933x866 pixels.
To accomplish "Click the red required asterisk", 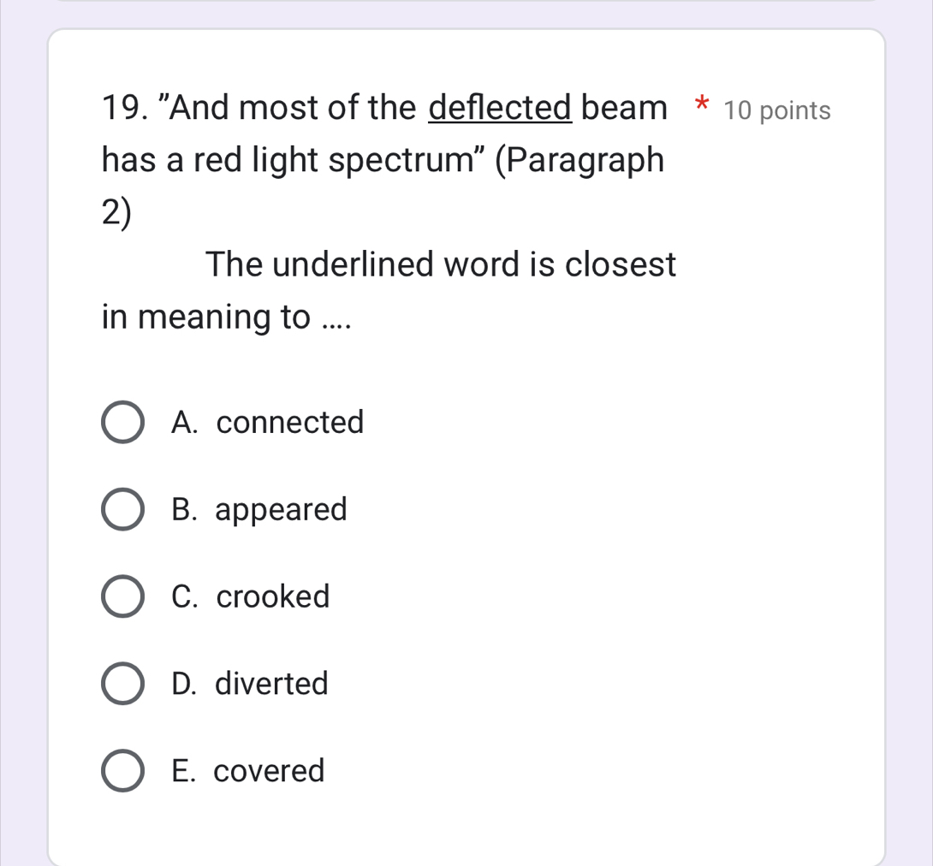I will coord(702,108).
